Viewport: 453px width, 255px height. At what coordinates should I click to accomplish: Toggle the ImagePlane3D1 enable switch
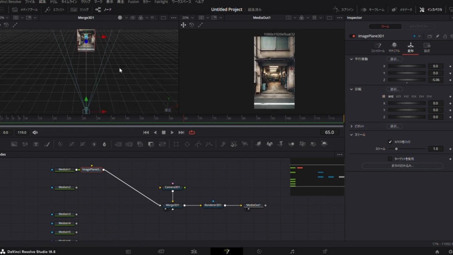click(353, 36)
